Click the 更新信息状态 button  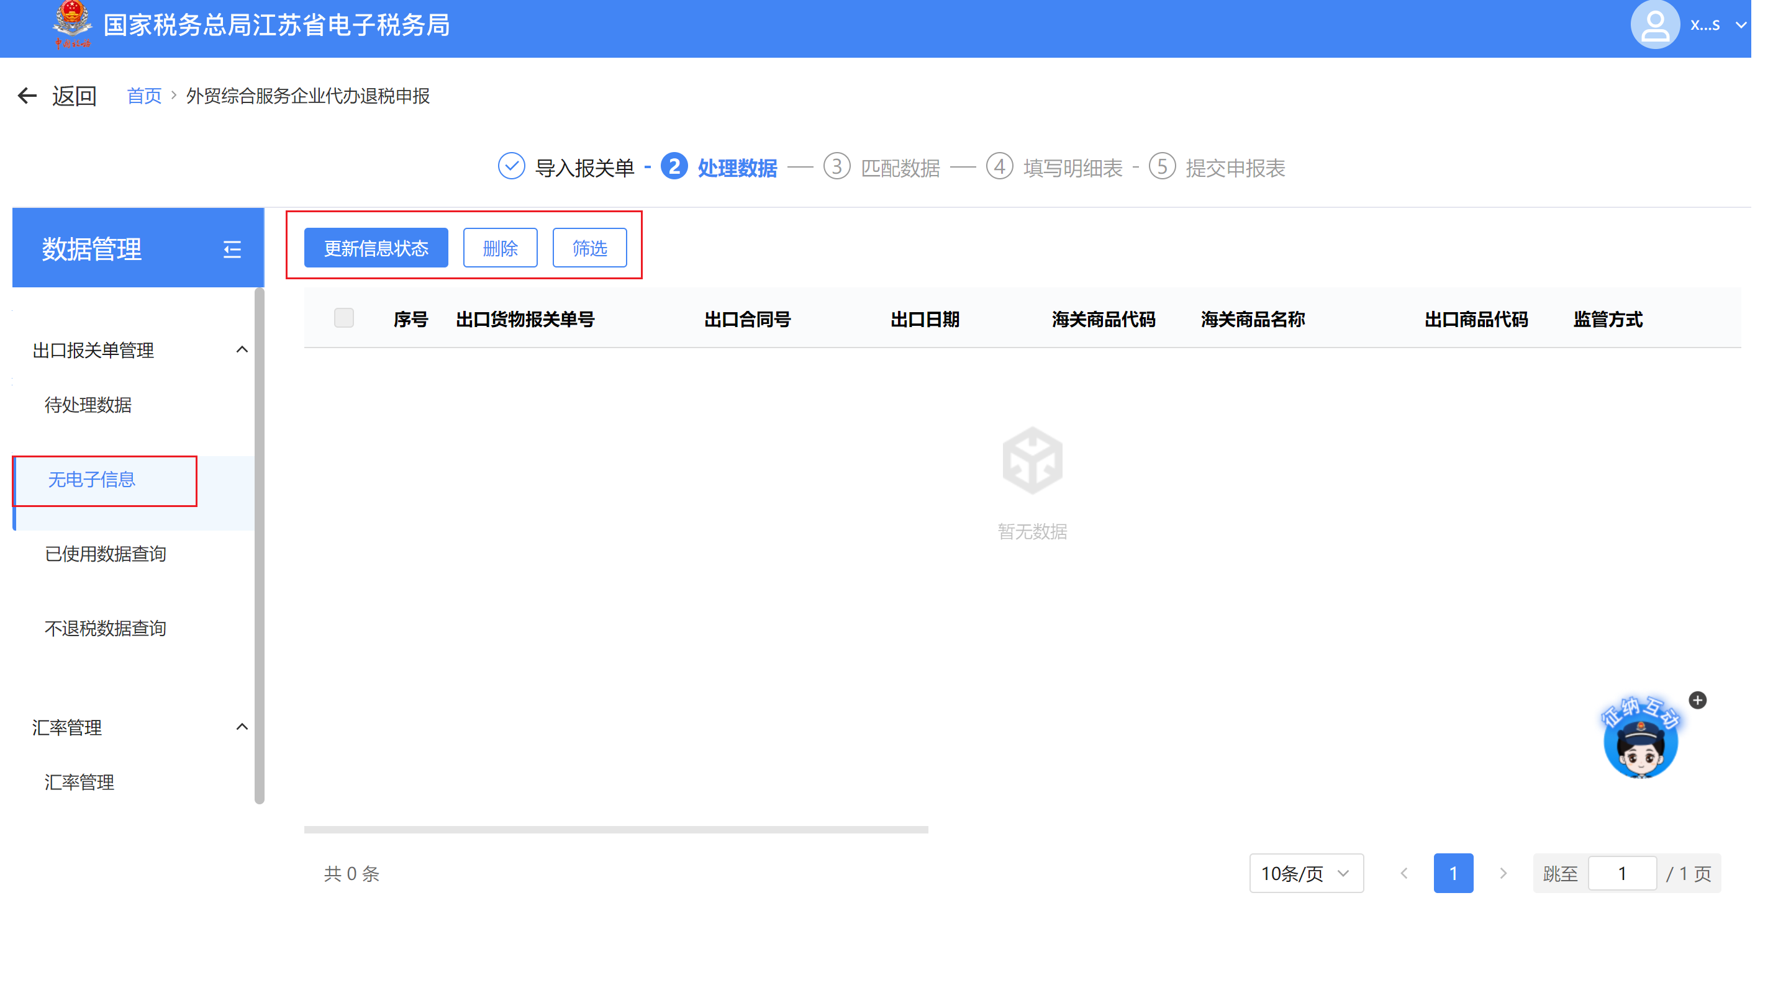tap(376, 248)
